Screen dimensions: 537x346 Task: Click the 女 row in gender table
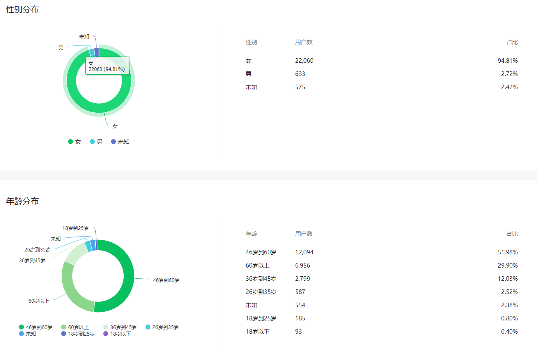tap(382, 61)
